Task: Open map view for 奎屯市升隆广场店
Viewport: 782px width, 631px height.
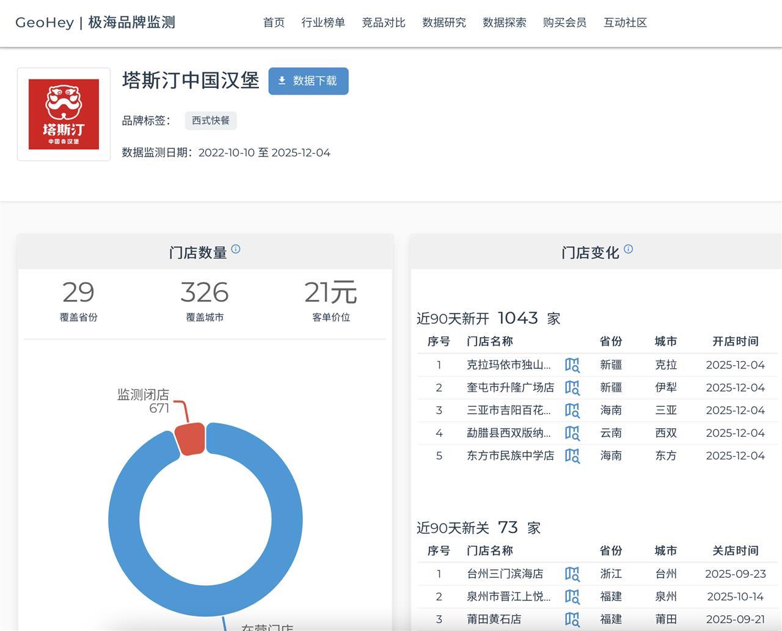Action: (x=572, y=387)
